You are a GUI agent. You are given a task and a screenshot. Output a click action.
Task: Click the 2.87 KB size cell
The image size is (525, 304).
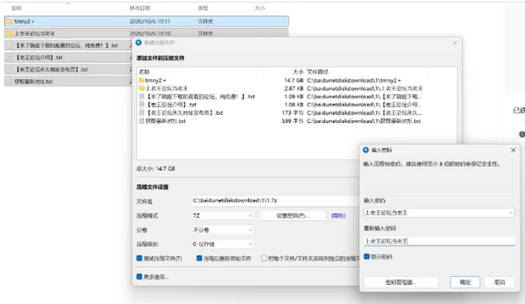click(x=294, y=88)
